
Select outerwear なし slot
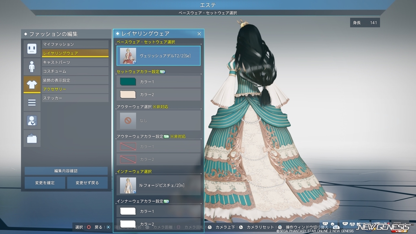tap(159, 120)
